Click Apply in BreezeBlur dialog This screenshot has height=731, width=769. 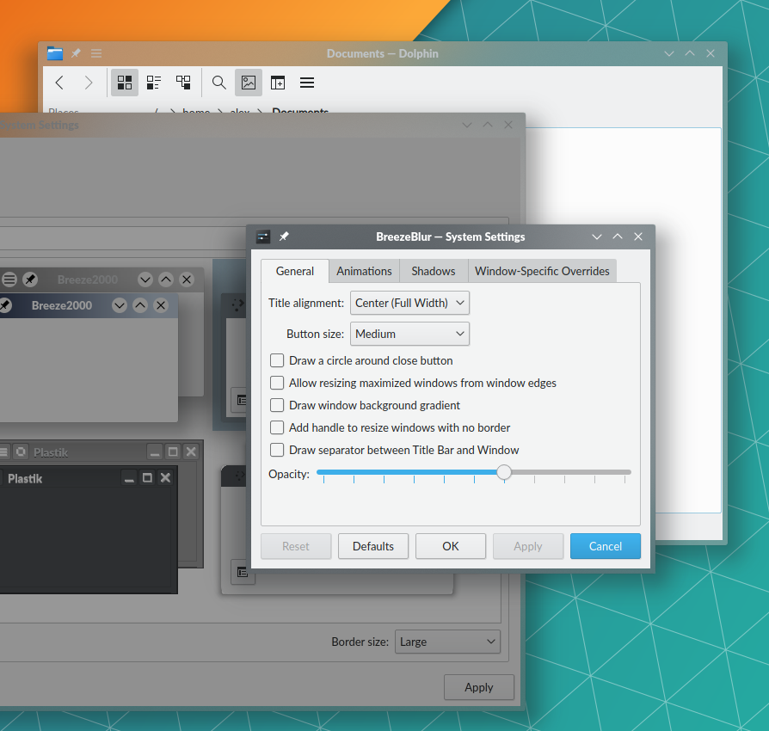[x=528, y=546]
